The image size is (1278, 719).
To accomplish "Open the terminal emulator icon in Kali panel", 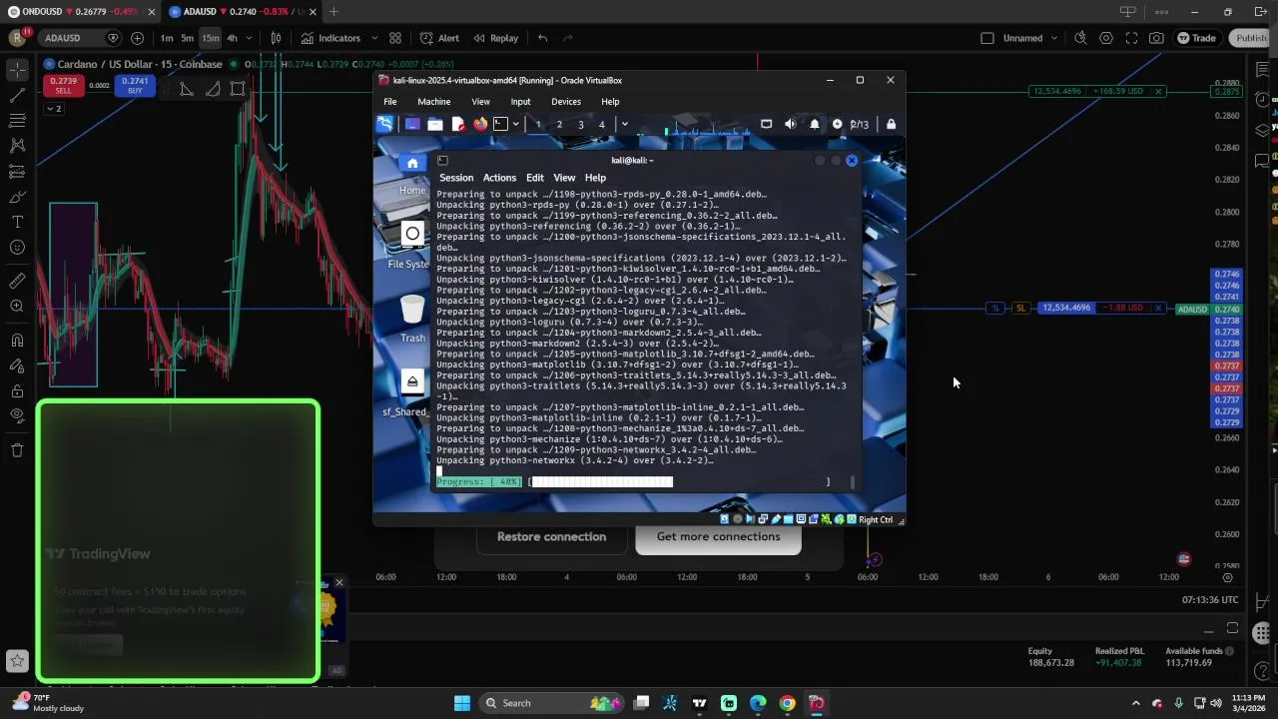I will coord(501,124).
